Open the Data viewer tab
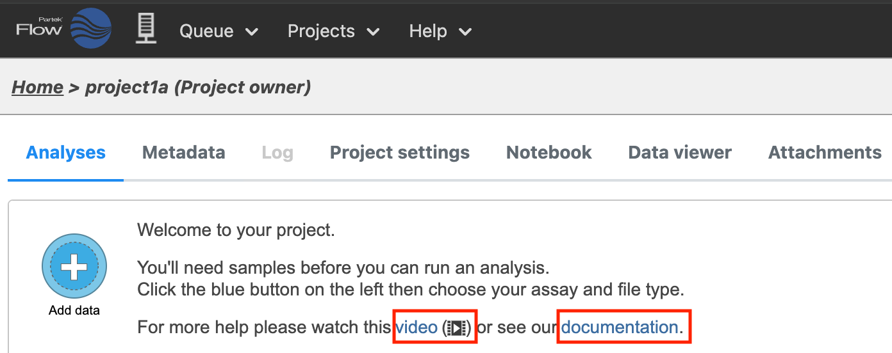This screenshot has width=892, height=353. [680, 152]
